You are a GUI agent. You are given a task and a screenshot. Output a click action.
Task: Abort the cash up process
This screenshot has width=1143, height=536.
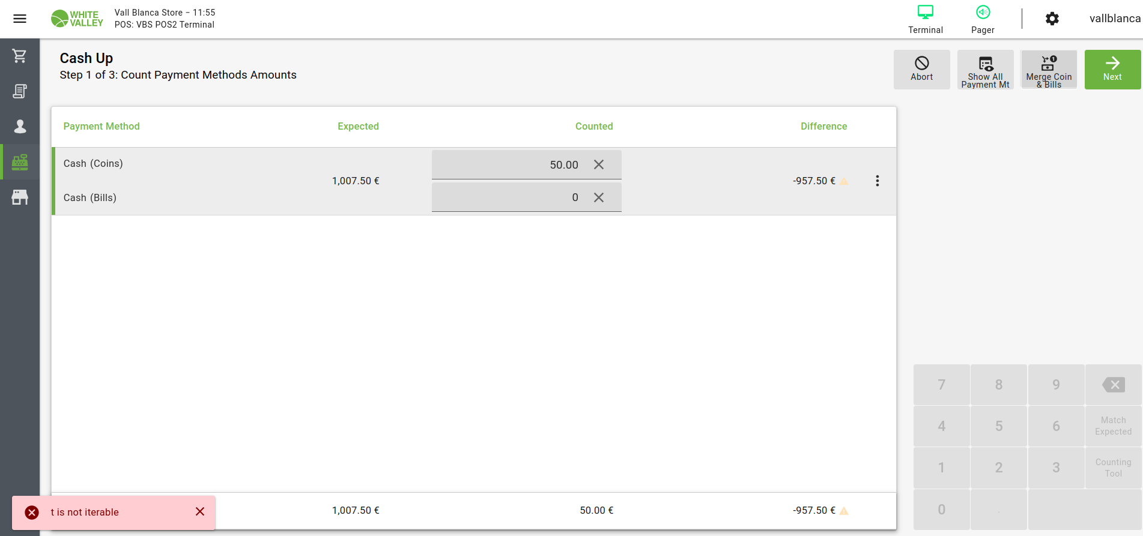click(922, 70)
